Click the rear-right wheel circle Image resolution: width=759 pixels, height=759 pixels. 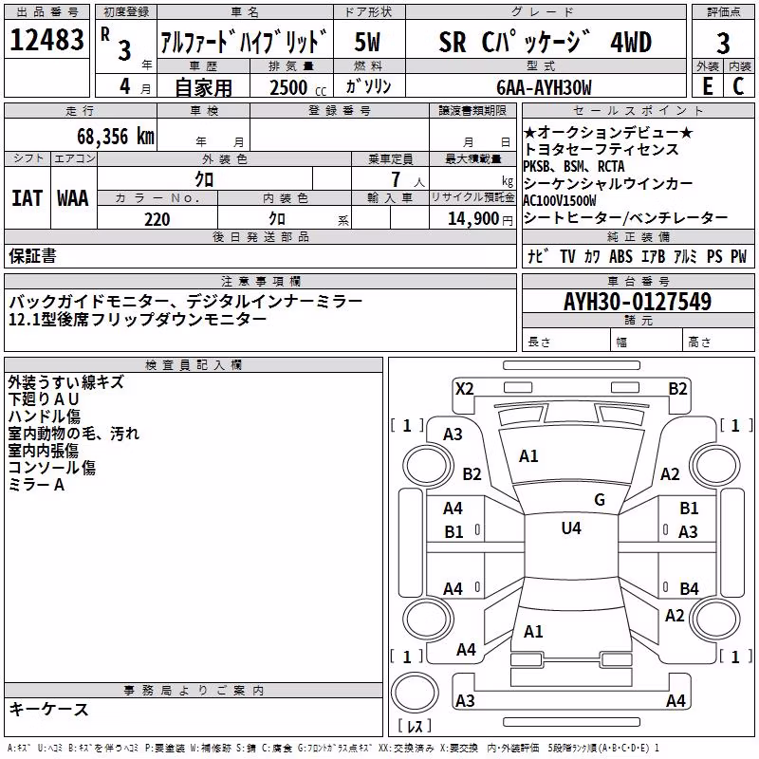coord(715,619)
